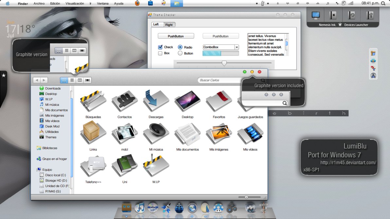Enable the Box checkbox
The width and height of the screenshot is (390, 219).
[x=160, y=53]
